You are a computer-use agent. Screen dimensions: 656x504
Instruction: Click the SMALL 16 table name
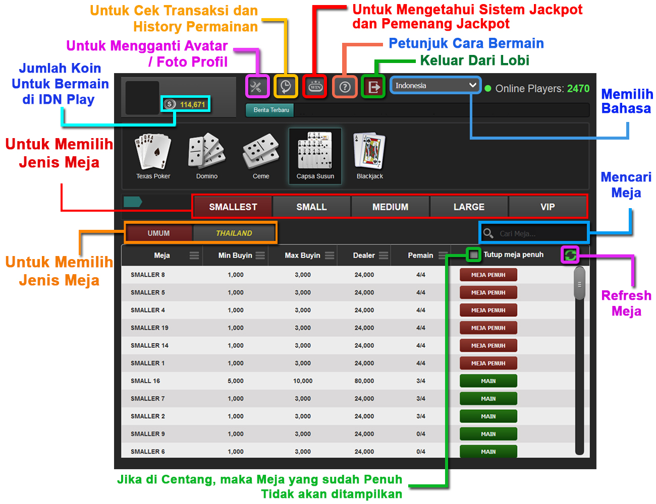145,381
